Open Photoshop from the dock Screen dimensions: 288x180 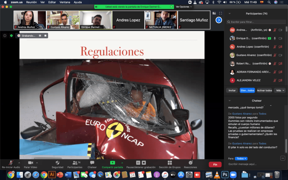pos(225,175)
